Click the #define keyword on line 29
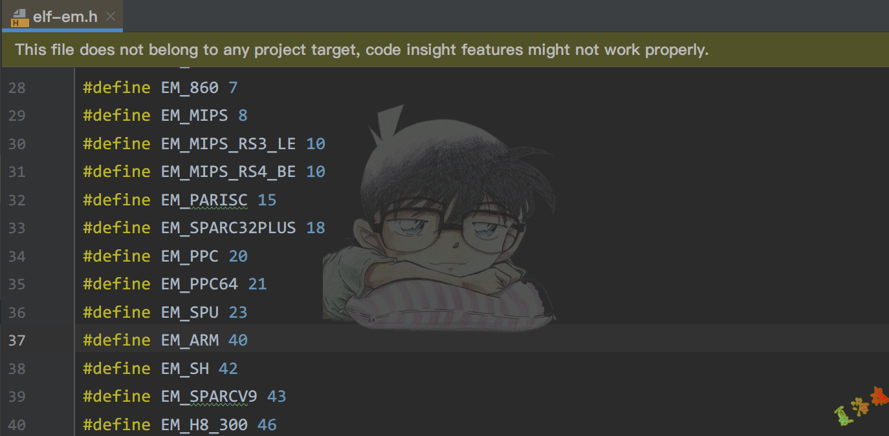This screenshot has width=889, height=436. coord(116,115)
